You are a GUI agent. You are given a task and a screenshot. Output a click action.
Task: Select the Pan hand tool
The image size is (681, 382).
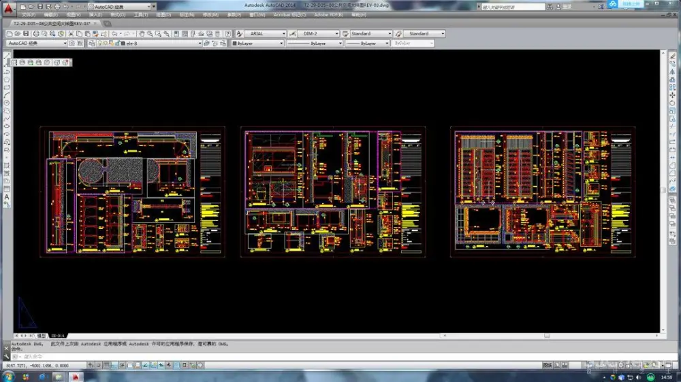coord(142,33)
